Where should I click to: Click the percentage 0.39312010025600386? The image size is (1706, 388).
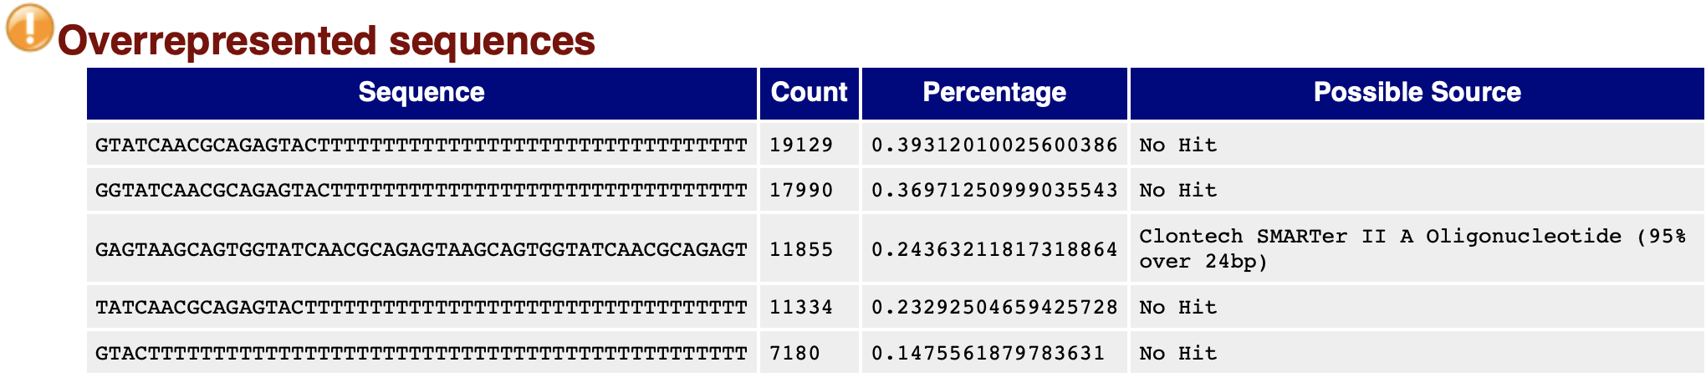[994, 145]
